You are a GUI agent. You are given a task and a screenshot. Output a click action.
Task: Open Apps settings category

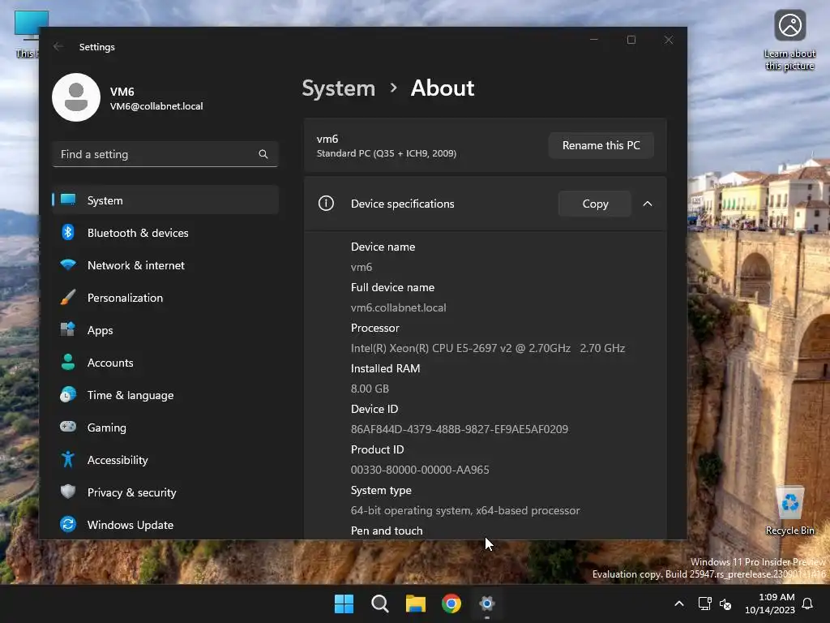click(165, 330)
